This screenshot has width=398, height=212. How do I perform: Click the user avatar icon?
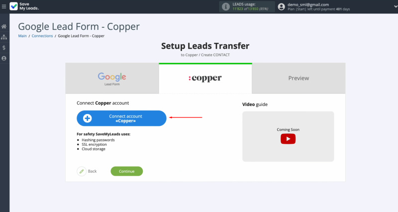(281, 6)
